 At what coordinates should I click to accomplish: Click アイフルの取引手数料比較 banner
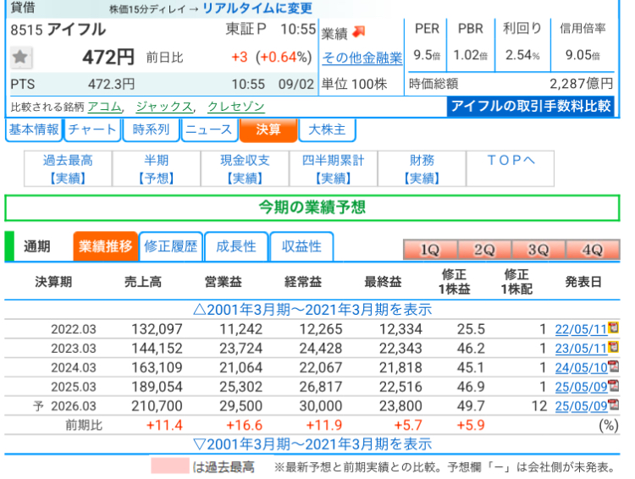click(x=531, y=106)
